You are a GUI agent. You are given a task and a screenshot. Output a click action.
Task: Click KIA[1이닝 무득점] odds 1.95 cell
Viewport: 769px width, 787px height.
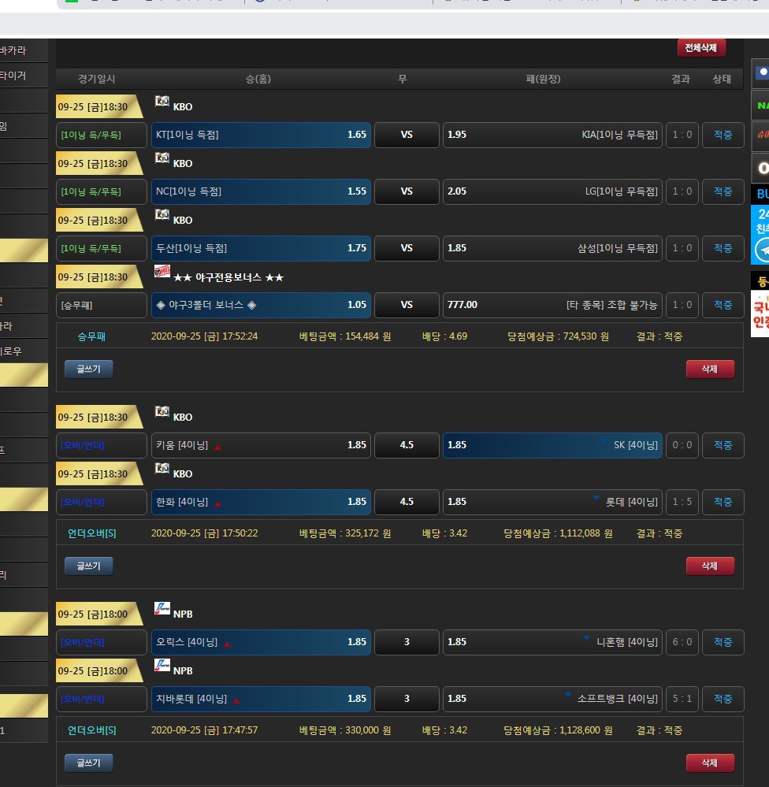(x=552, y=135)
